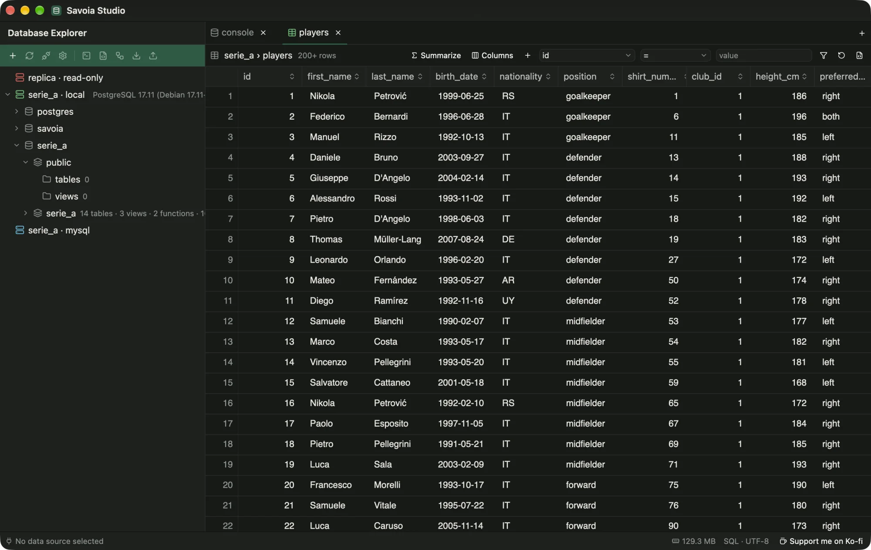Select the replica · read-only connection
The image size is (871, 550).
tap(65, 78)
